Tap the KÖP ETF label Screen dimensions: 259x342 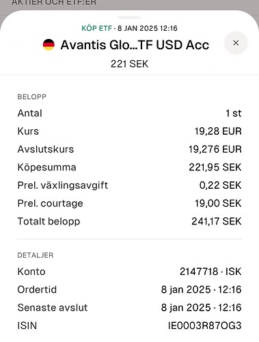[x=96, y=28]
